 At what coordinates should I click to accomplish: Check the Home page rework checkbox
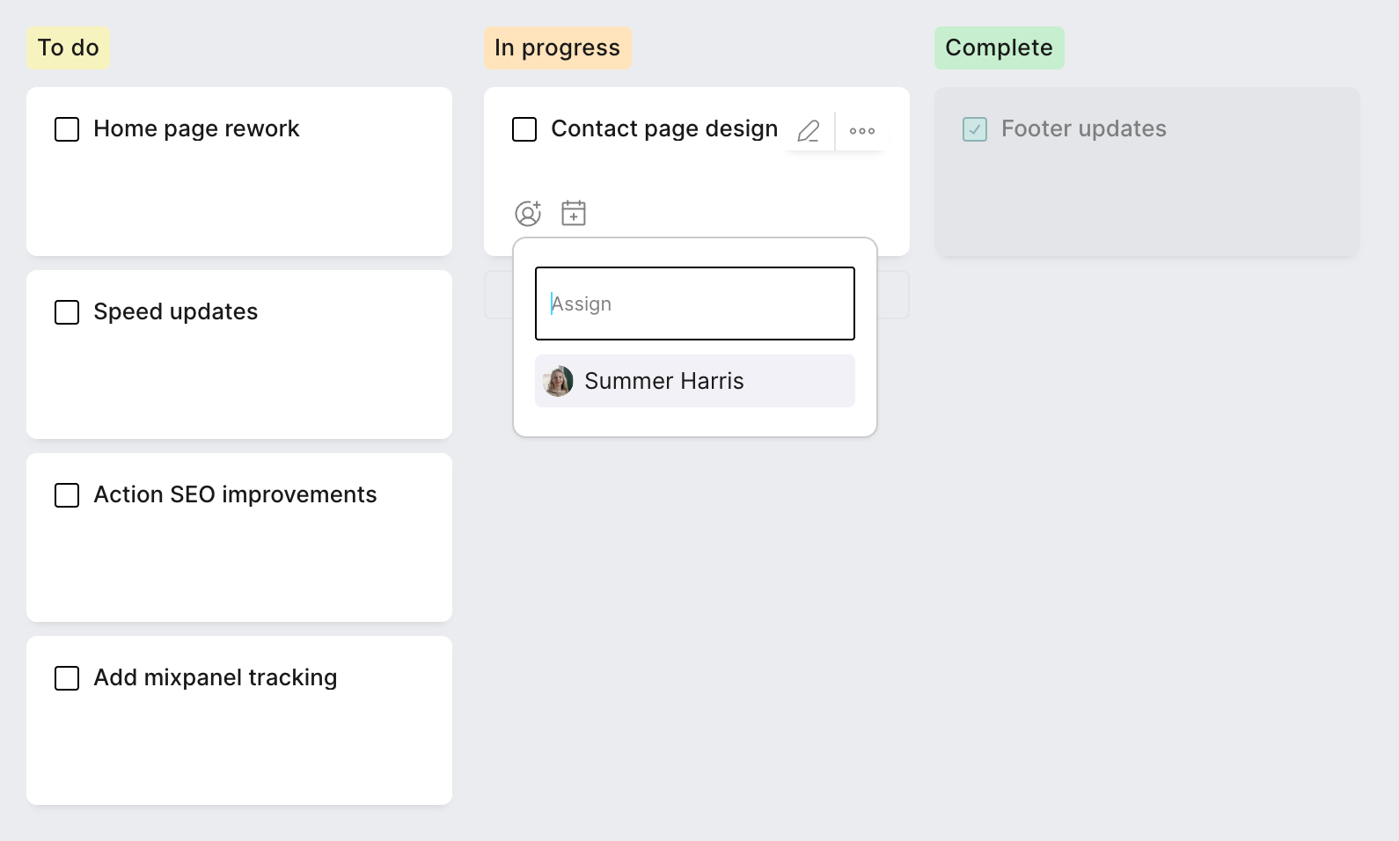click(x=67, y=129)
